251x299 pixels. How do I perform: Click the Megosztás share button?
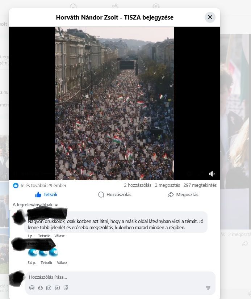183,195
